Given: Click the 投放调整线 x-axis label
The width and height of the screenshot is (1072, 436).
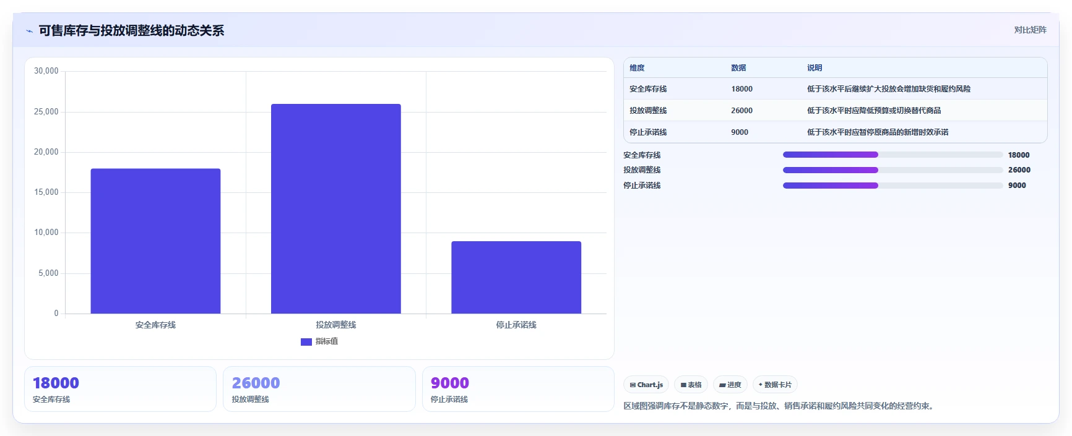Looking at the screenshot, I should click(x=336, y=325).
